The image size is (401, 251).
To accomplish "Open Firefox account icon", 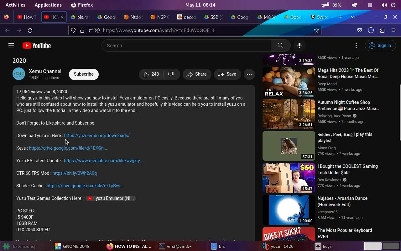I will (371, 30).
